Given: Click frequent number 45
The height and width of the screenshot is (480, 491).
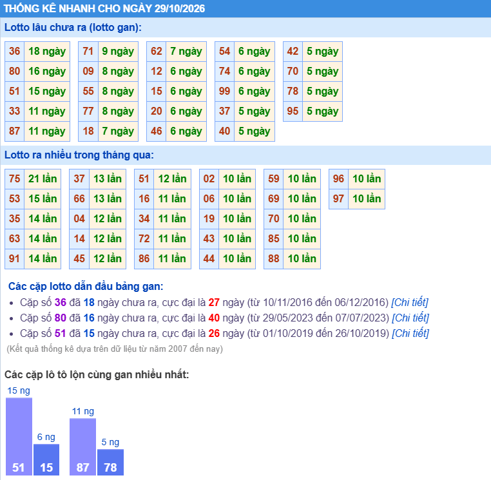Looking at the screenshot, I should 79,259.
